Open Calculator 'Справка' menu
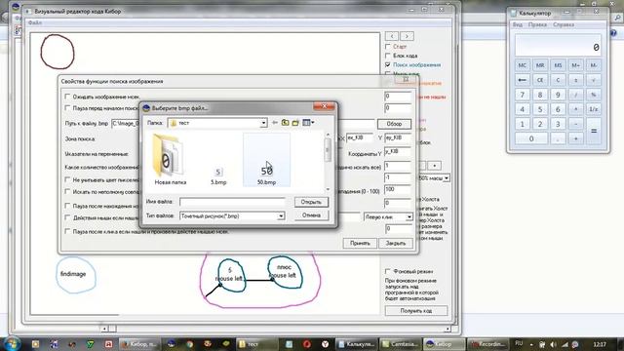This screenshot has height=351, width=624. [x=564, y=24]
